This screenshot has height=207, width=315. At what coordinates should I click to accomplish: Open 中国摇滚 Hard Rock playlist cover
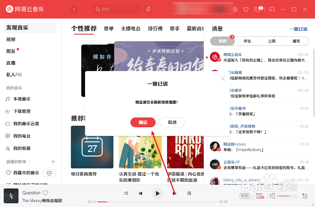(185, 152)
